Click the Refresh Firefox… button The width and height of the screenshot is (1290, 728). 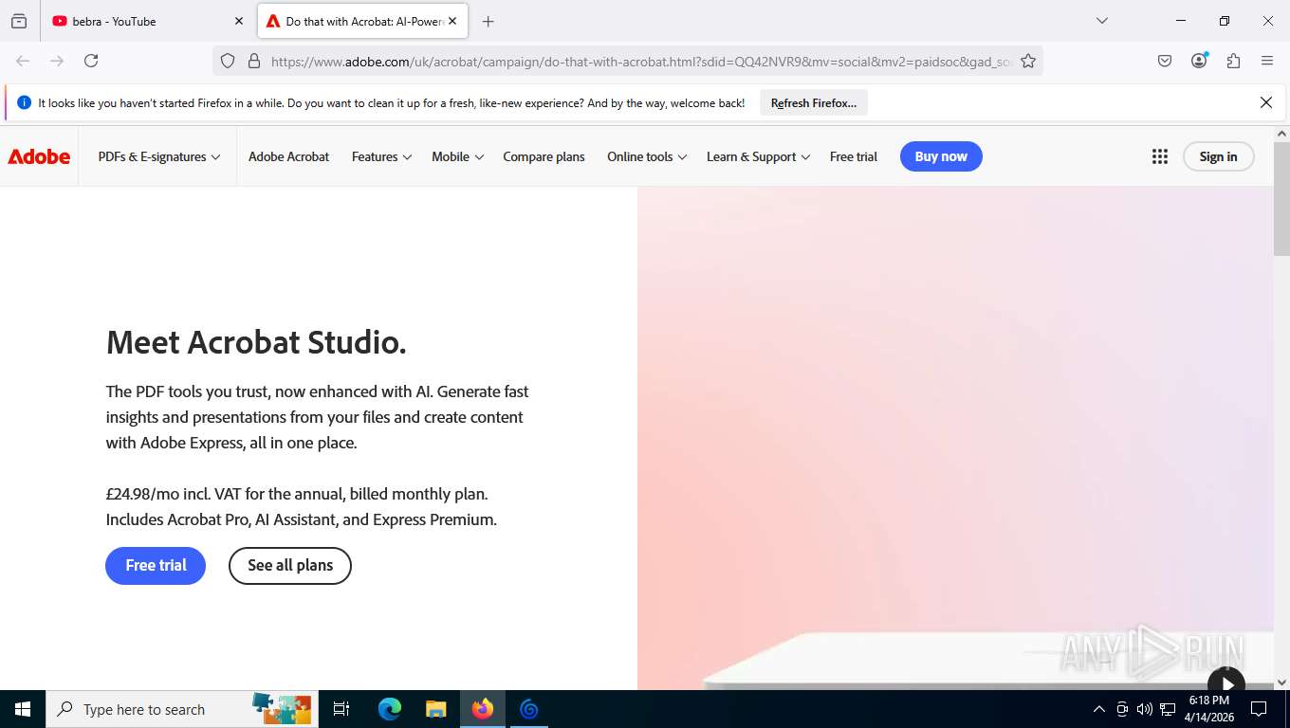[x=814, y=103]
